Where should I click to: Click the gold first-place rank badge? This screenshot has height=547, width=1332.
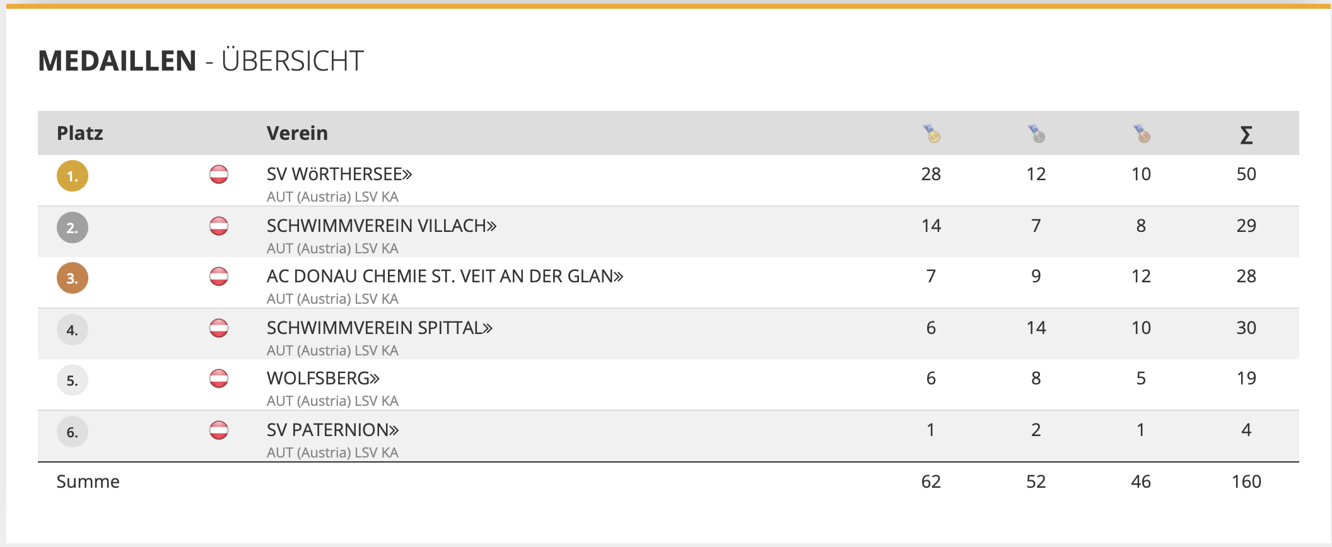tap(73, 176)
